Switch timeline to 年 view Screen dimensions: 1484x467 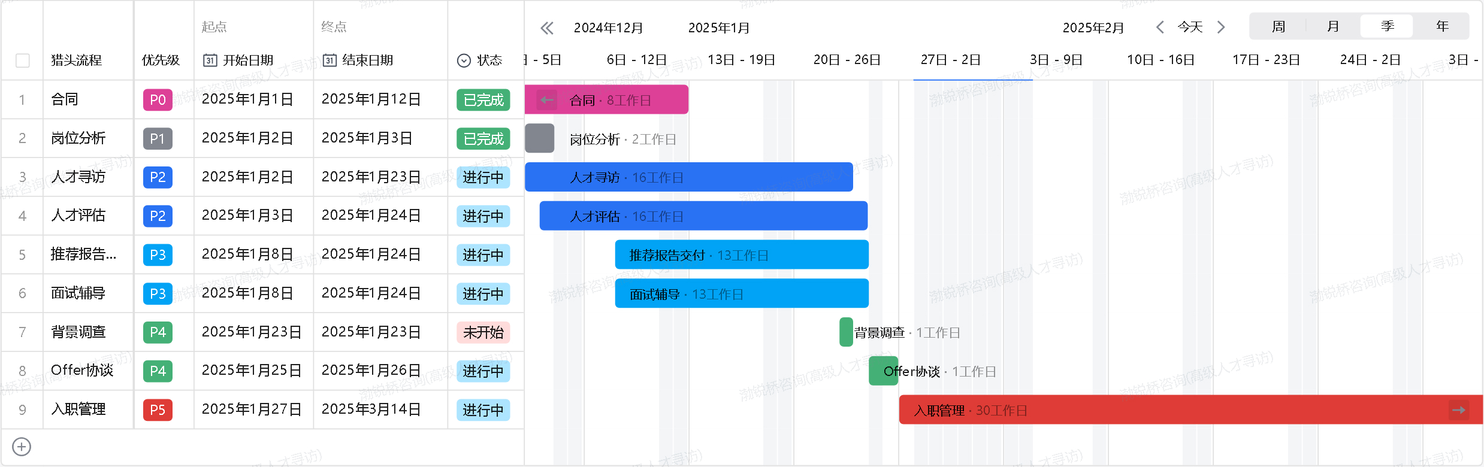(1442, 26)
